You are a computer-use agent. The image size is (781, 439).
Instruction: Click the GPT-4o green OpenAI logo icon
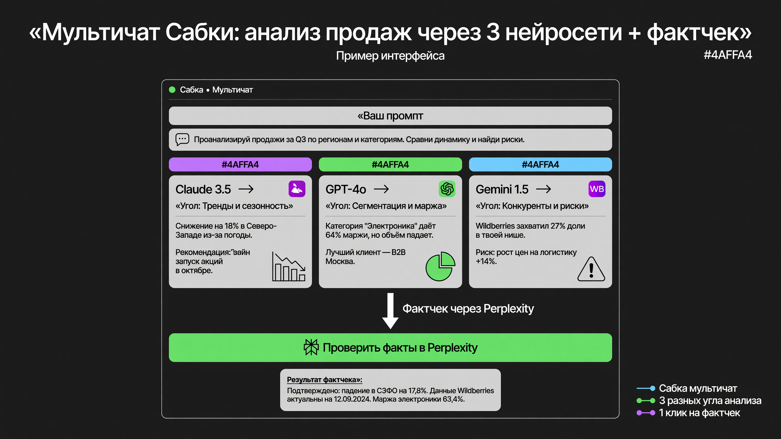coord(447,189)
